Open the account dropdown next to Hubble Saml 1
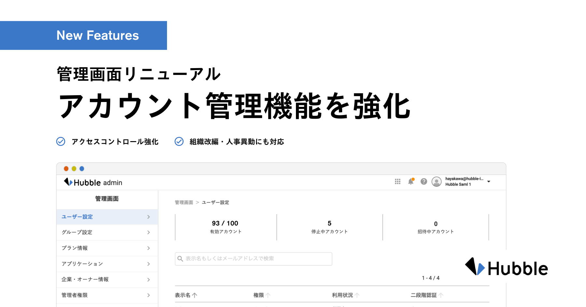Viewport: 586px width, 307px height. click(489, 182)
